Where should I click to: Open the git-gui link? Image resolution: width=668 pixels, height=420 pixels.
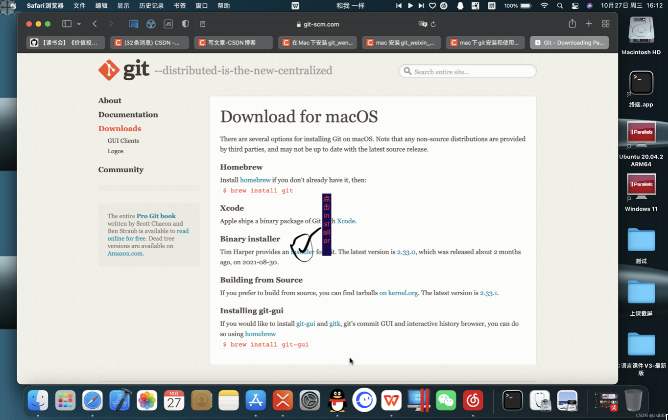[x=306, y=324]
